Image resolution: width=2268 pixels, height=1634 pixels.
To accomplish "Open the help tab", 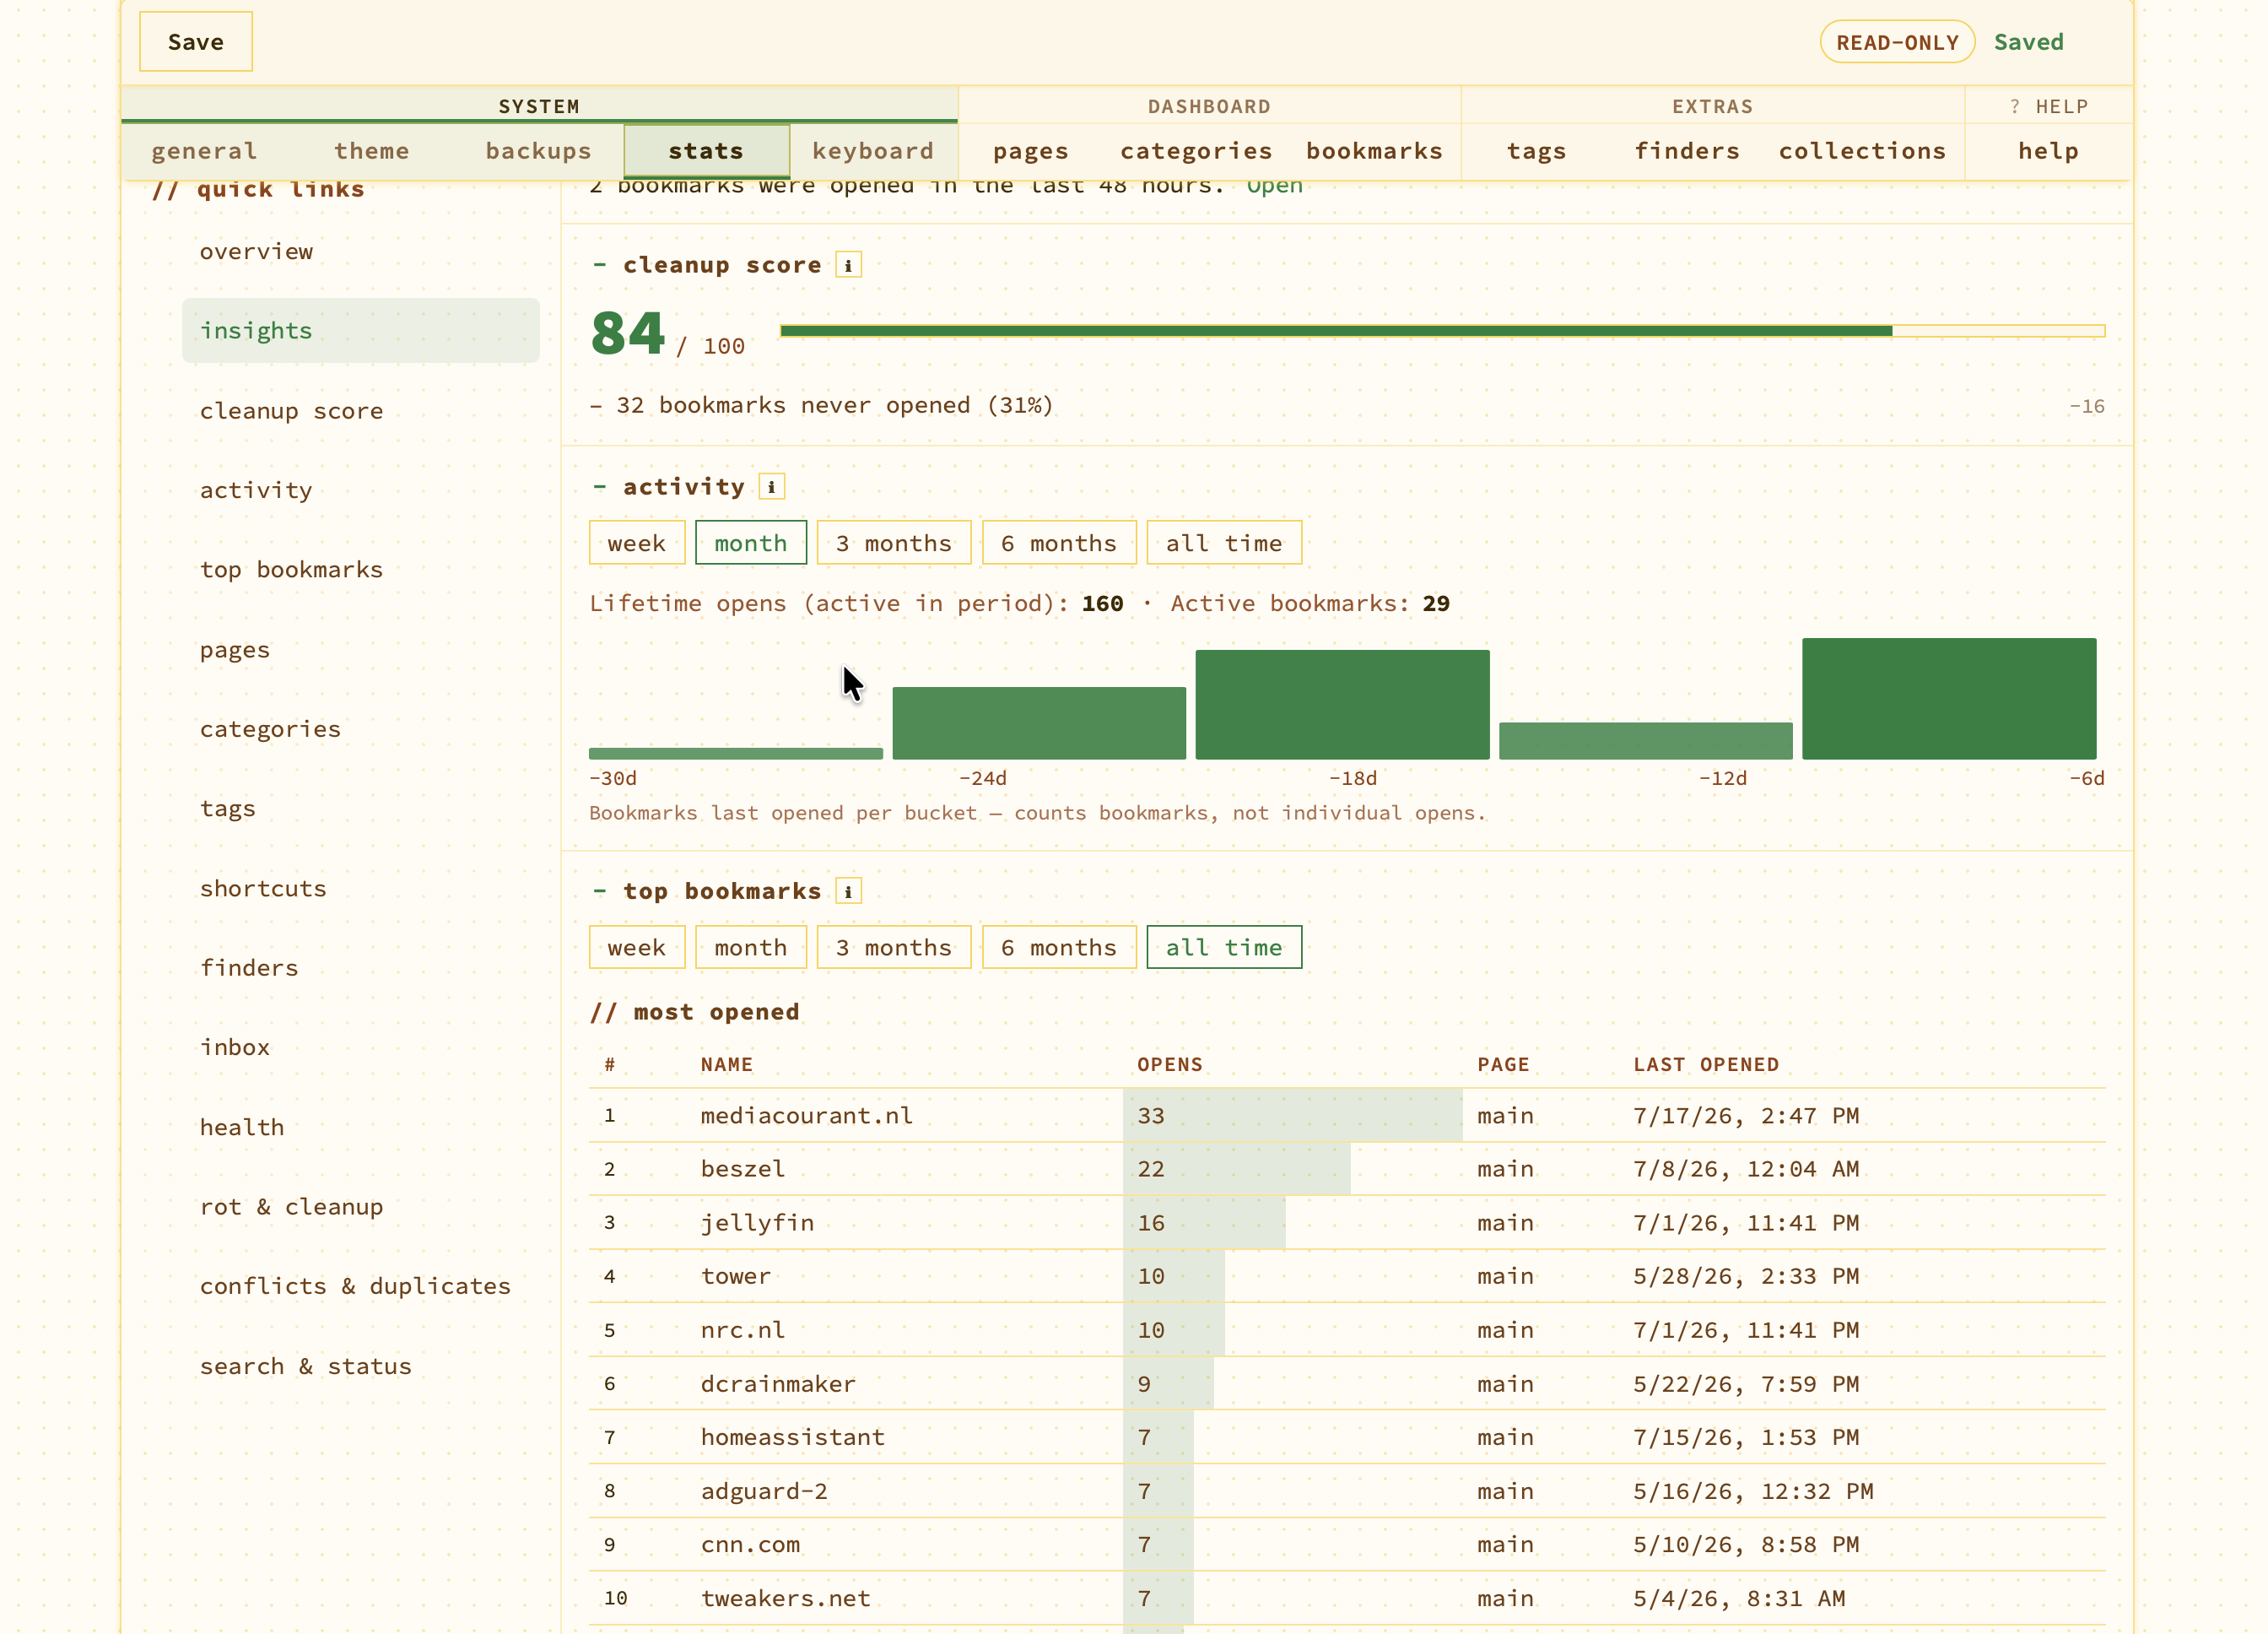I will coord(2048,151).
